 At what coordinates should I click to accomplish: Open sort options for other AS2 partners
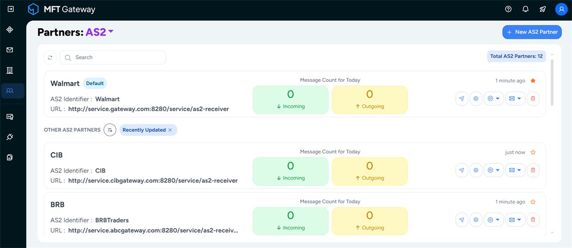110,130
